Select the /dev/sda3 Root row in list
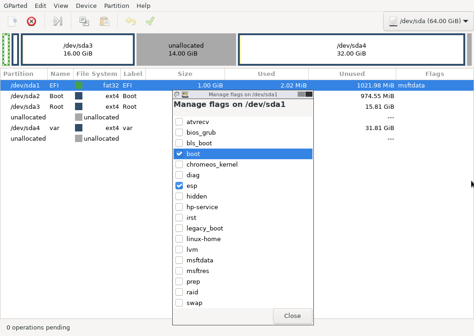The width and height of the screenshot is (474, 336). click(237, 106)
